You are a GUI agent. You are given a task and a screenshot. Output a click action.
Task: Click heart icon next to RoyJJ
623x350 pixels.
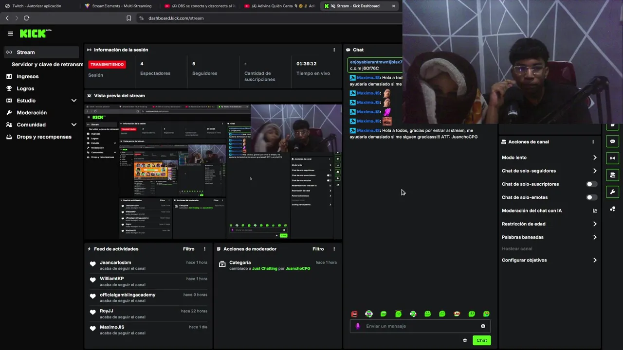(92, 313)
